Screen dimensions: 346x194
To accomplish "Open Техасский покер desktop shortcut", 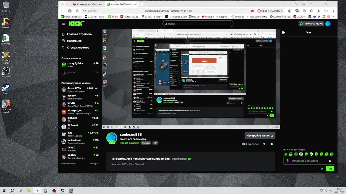I will tap(6, 106).
